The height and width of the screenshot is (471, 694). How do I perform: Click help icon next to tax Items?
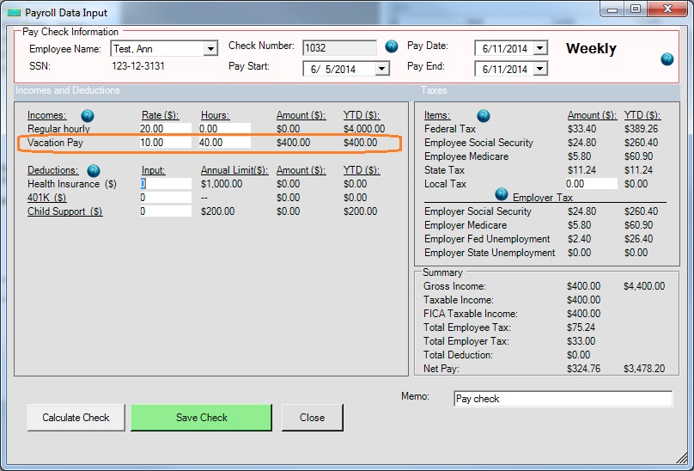[x=484, y=115]
